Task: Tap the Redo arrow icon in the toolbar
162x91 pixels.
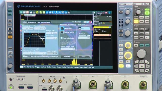Action: click(24, 12)
